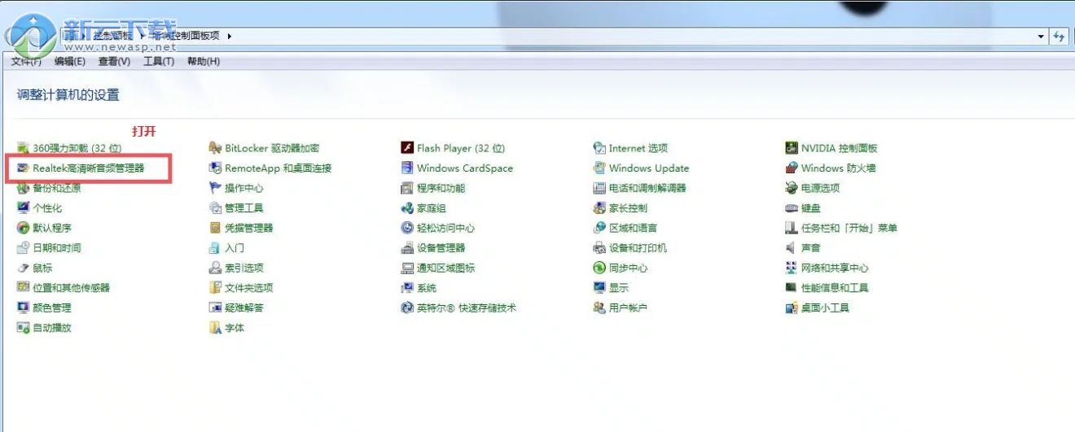Open the 设备和打印机 link
Screen dimensions: 1075x432
click(x=638, y=248)
